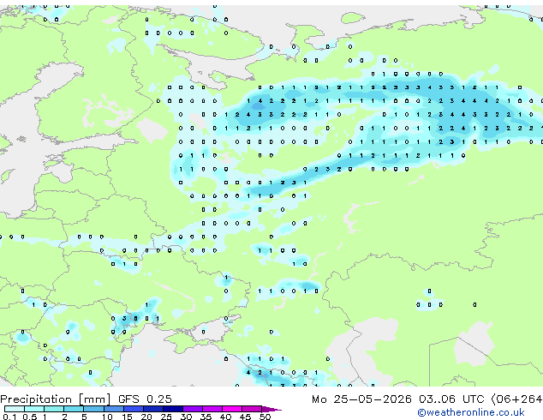Viewport: 543px width, 420px height.
Task: Click the '35' legend scale label
Action: (206, 417)
